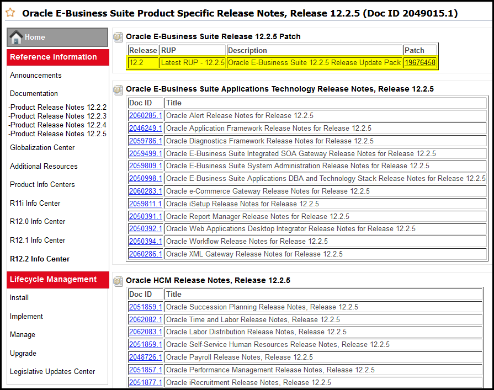Click 'Oracle E-Business Suite 12.2.5 Release Update Pack' description
Screen dimensions: 494x390
point(314,63)
